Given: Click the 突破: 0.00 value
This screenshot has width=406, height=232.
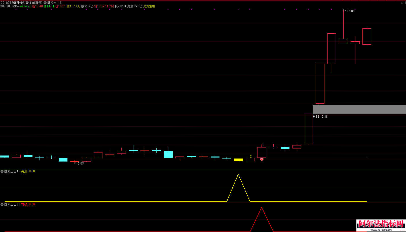Looking at the screenshot, I should pos(28,204).
